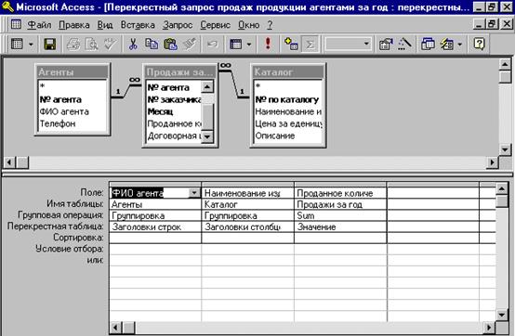The height and width of the screenshot is (336, 515).
Task: Click the Продажи за год table name cell
Action: pyautogui.click(x=340, y=204)
